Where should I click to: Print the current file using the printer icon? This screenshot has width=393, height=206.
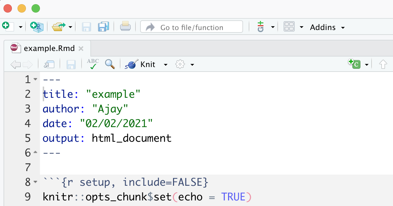tap(125, 27)
